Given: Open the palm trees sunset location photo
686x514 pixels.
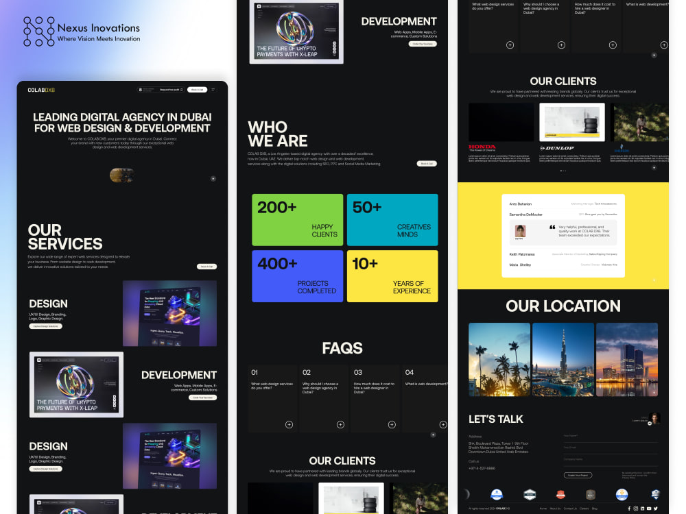Looking at the screenshot, I should (499, 360).
